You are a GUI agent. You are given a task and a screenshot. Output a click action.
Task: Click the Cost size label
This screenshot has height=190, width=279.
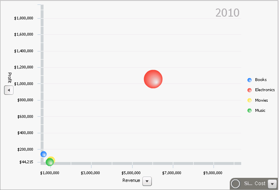pos(260,184)
